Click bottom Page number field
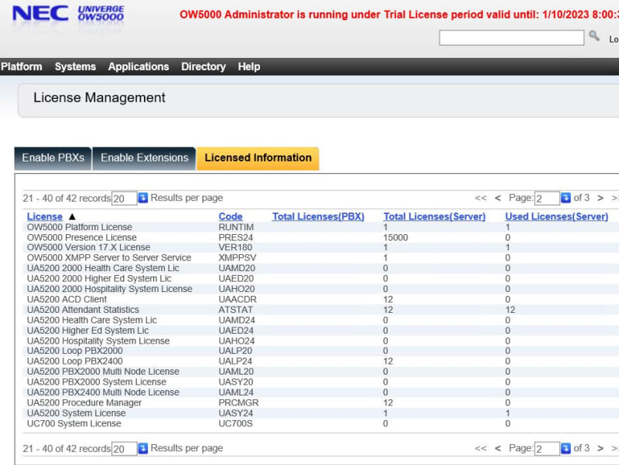 tap(547, 449)
